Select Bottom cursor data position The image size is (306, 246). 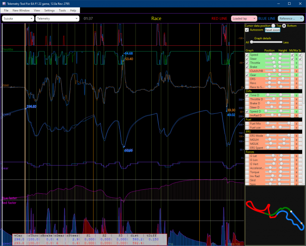284,26
